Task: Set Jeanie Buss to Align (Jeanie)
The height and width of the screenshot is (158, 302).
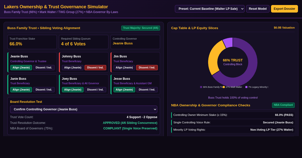Action: (21, 68)
